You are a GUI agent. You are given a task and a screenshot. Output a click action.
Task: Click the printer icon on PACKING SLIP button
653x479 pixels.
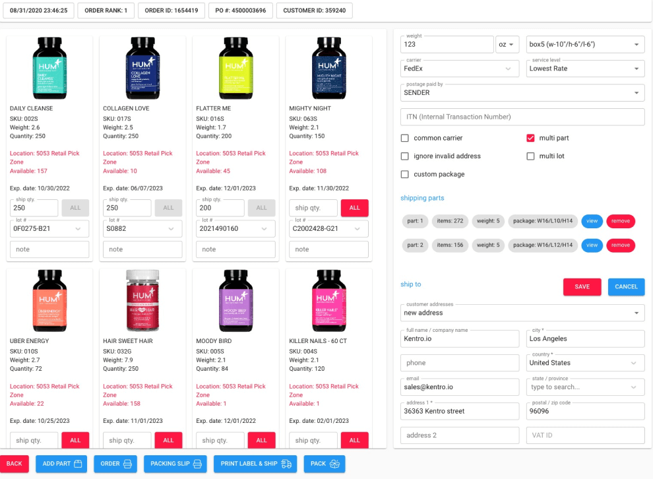pos(197,464)
